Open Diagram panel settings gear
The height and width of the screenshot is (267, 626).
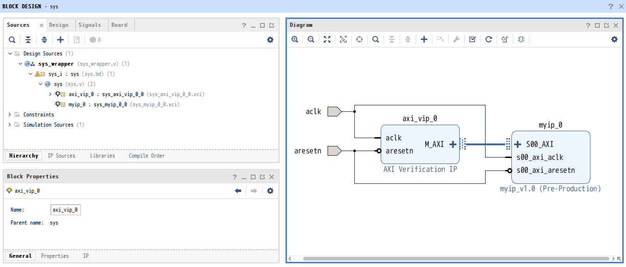point(614,39)
